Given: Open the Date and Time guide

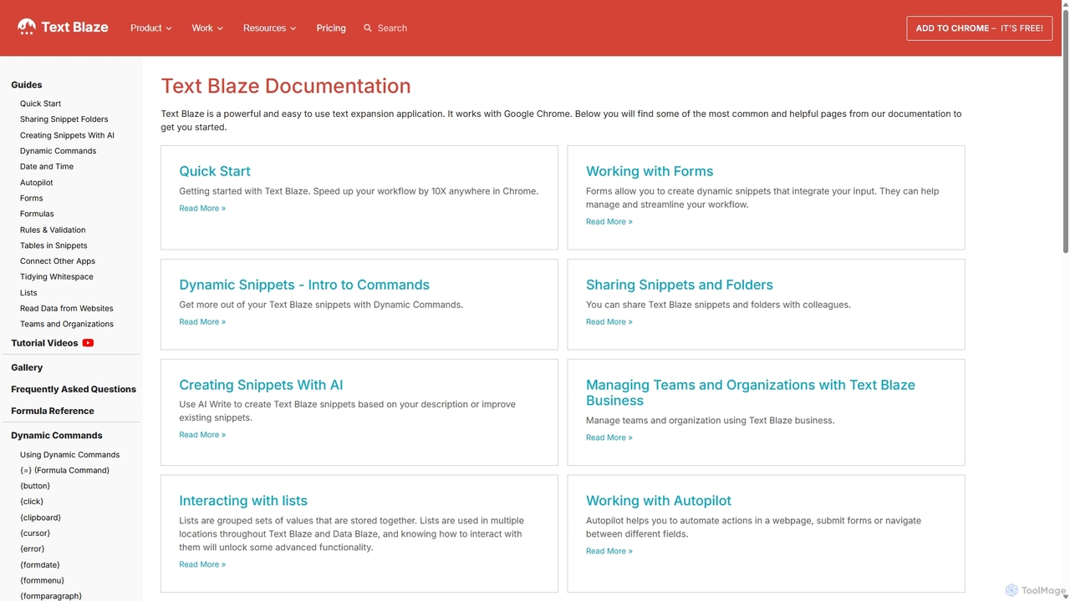Looking at the screenshot, I should (47, 167).
